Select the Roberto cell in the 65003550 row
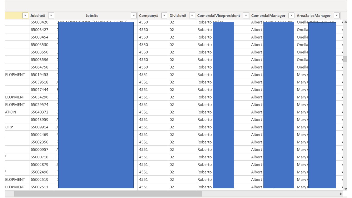The image size is (352, 198). [x=205, y=52]
